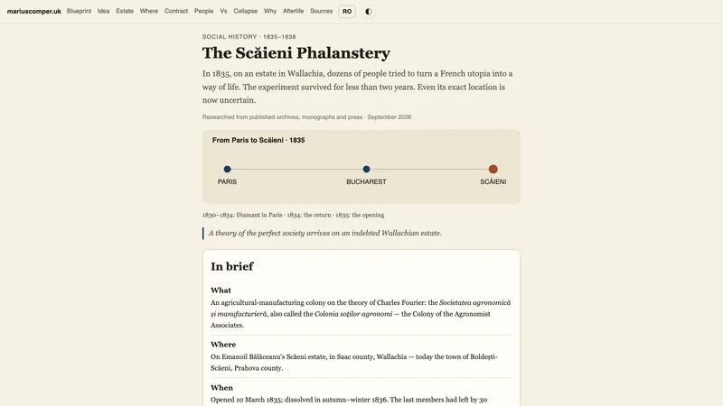Toggle the dark mode contrast icon
The height and width of the screenshot is (406, 723).
(369, 12)
